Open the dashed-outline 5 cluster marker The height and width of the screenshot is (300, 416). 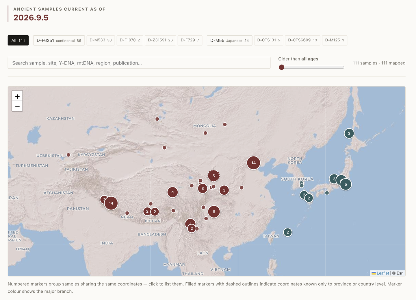tap(213, 176)
